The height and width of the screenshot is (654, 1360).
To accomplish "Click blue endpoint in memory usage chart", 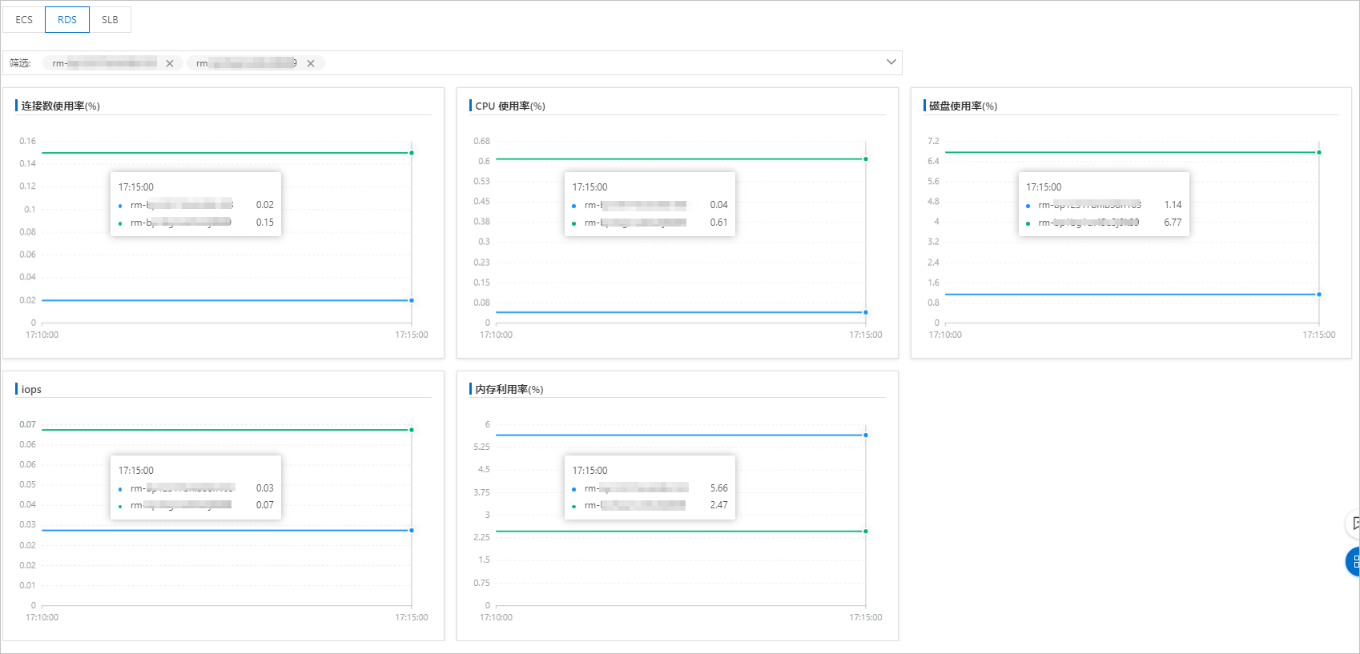I will (866, 435).
